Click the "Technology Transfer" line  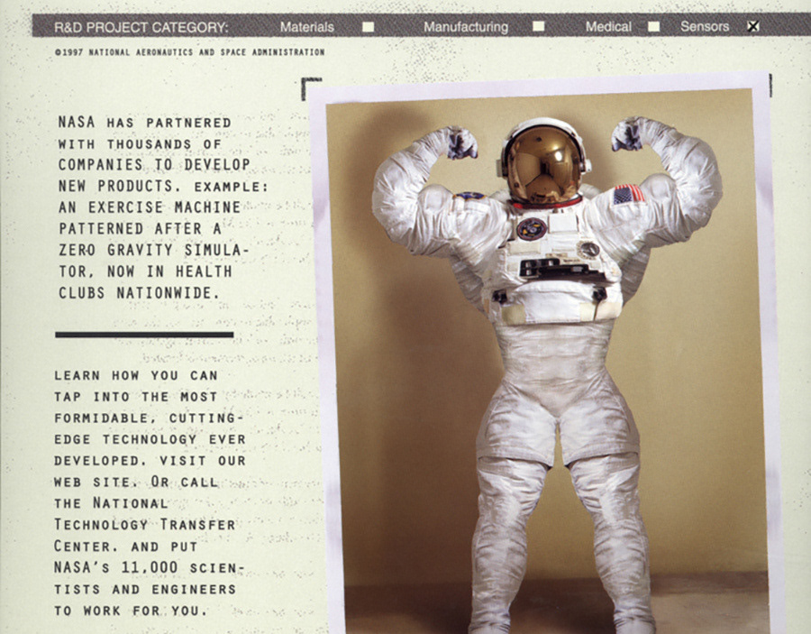pos(145,525)
